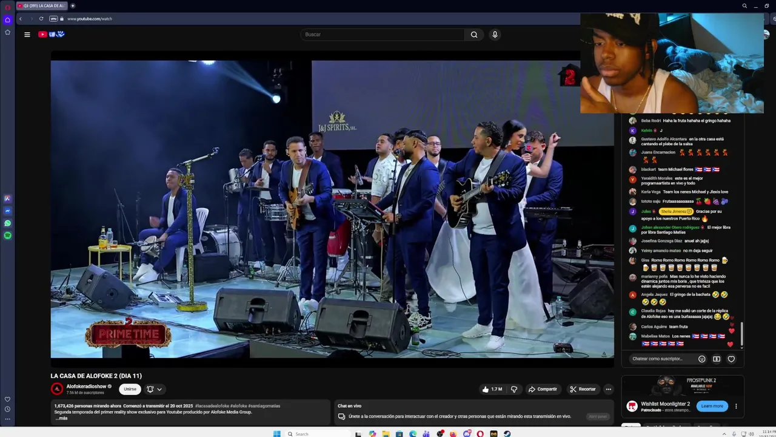
Task: Share the video using Compartir
Action: click(543, 389)
